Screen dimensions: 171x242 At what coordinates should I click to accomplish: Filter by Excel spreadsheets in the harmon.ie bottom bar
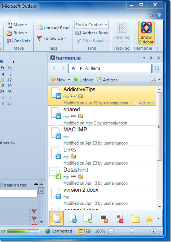pos(88,218)
